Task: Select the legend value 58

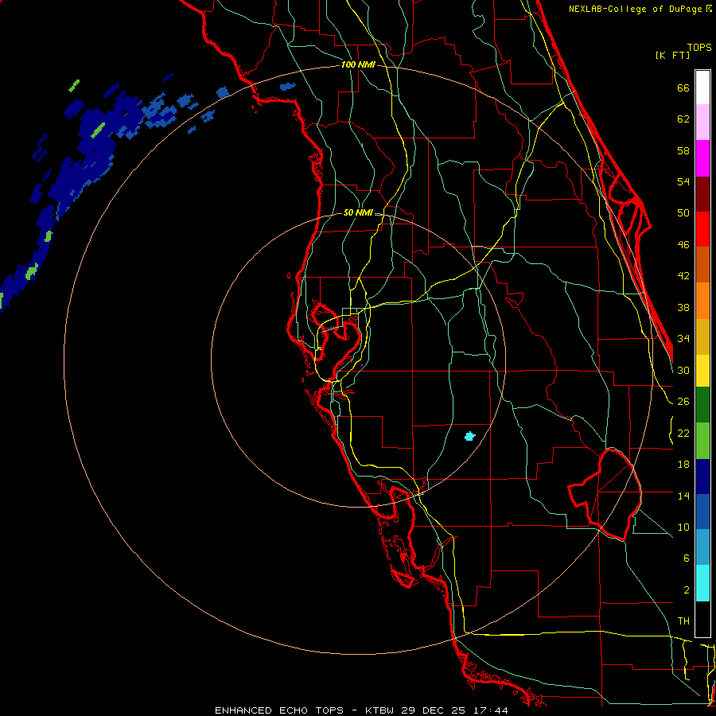Action: tap(683, 150)
